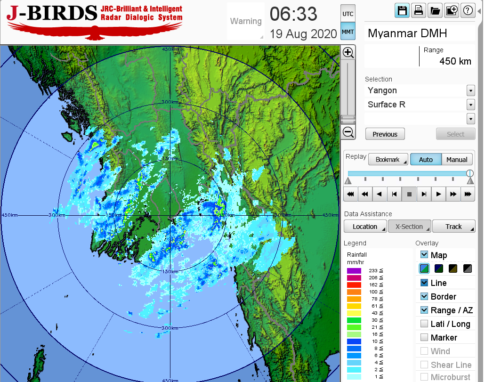Jump to first frame (fastest rewind)

tap(350, 194)
